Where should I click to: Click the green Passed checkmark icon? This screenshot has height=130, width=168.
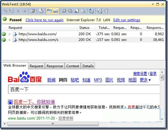tap(5, 19)
